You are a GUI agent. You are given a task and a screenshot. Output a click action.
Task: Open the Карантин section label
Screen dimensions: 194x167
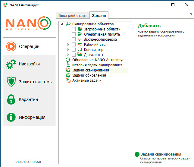28,99
